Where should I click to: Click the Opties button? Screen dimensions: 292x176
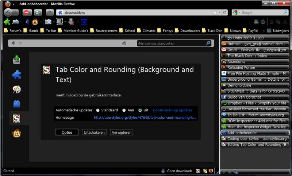[67, 133]
